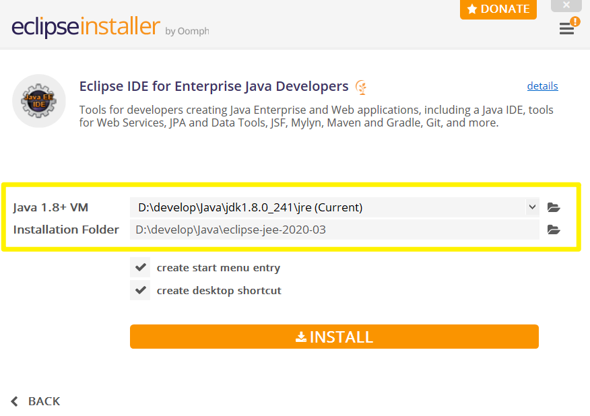Open the details link

[x=542, y=86]
